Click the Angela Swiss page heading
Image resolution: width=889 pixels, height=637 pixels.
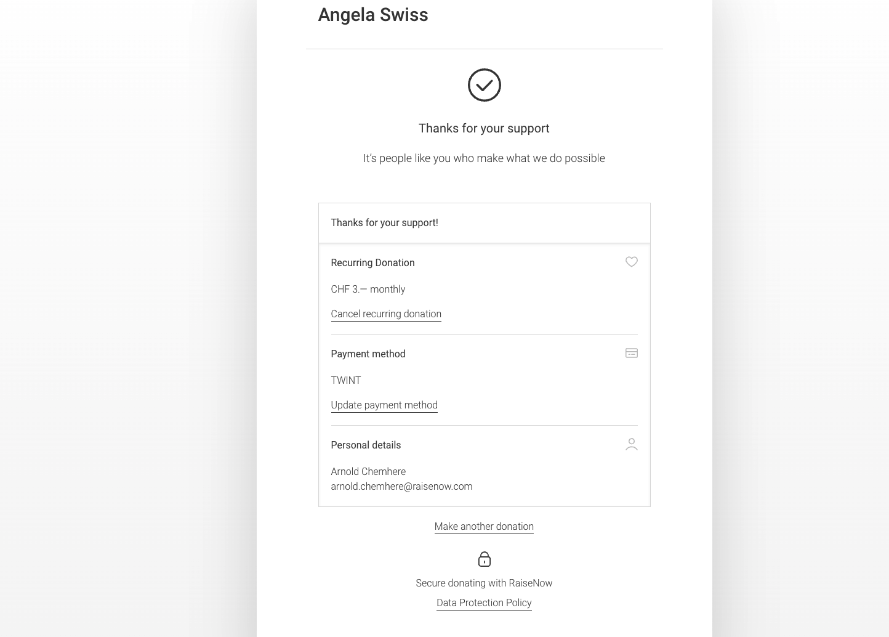point(373,15)
